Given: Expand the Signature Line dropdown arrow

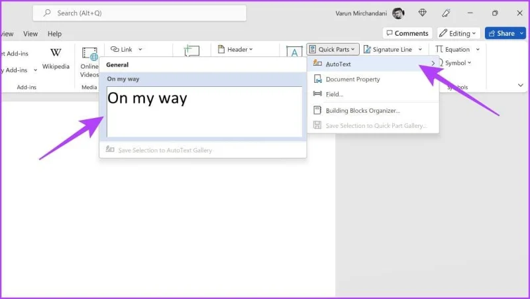Looking at the screenshot, I should point(420,49).
